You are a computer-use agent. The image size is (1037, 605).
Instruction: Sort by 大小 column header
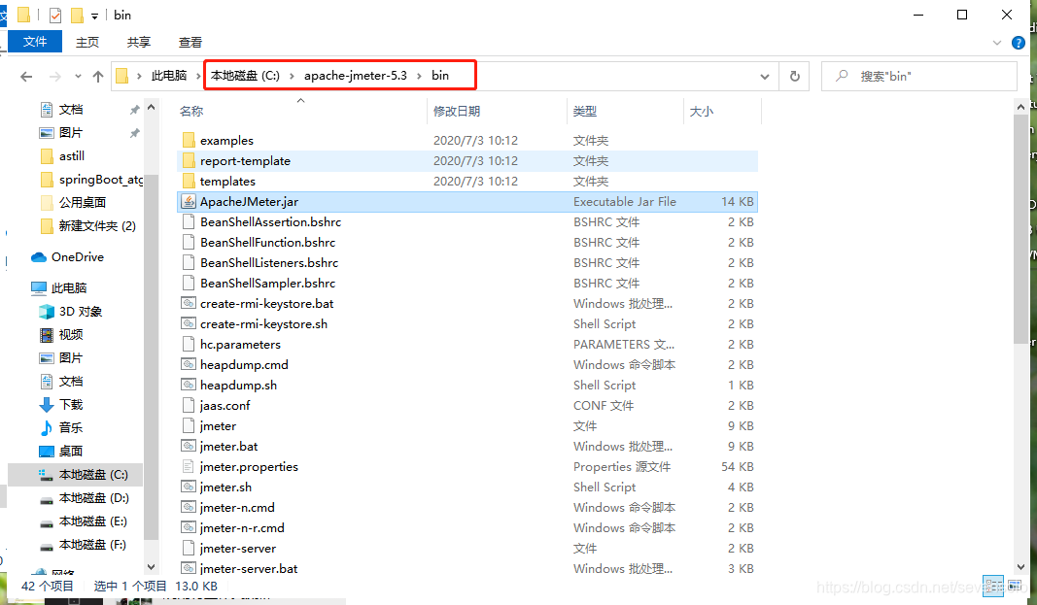(x=702, y=111)
